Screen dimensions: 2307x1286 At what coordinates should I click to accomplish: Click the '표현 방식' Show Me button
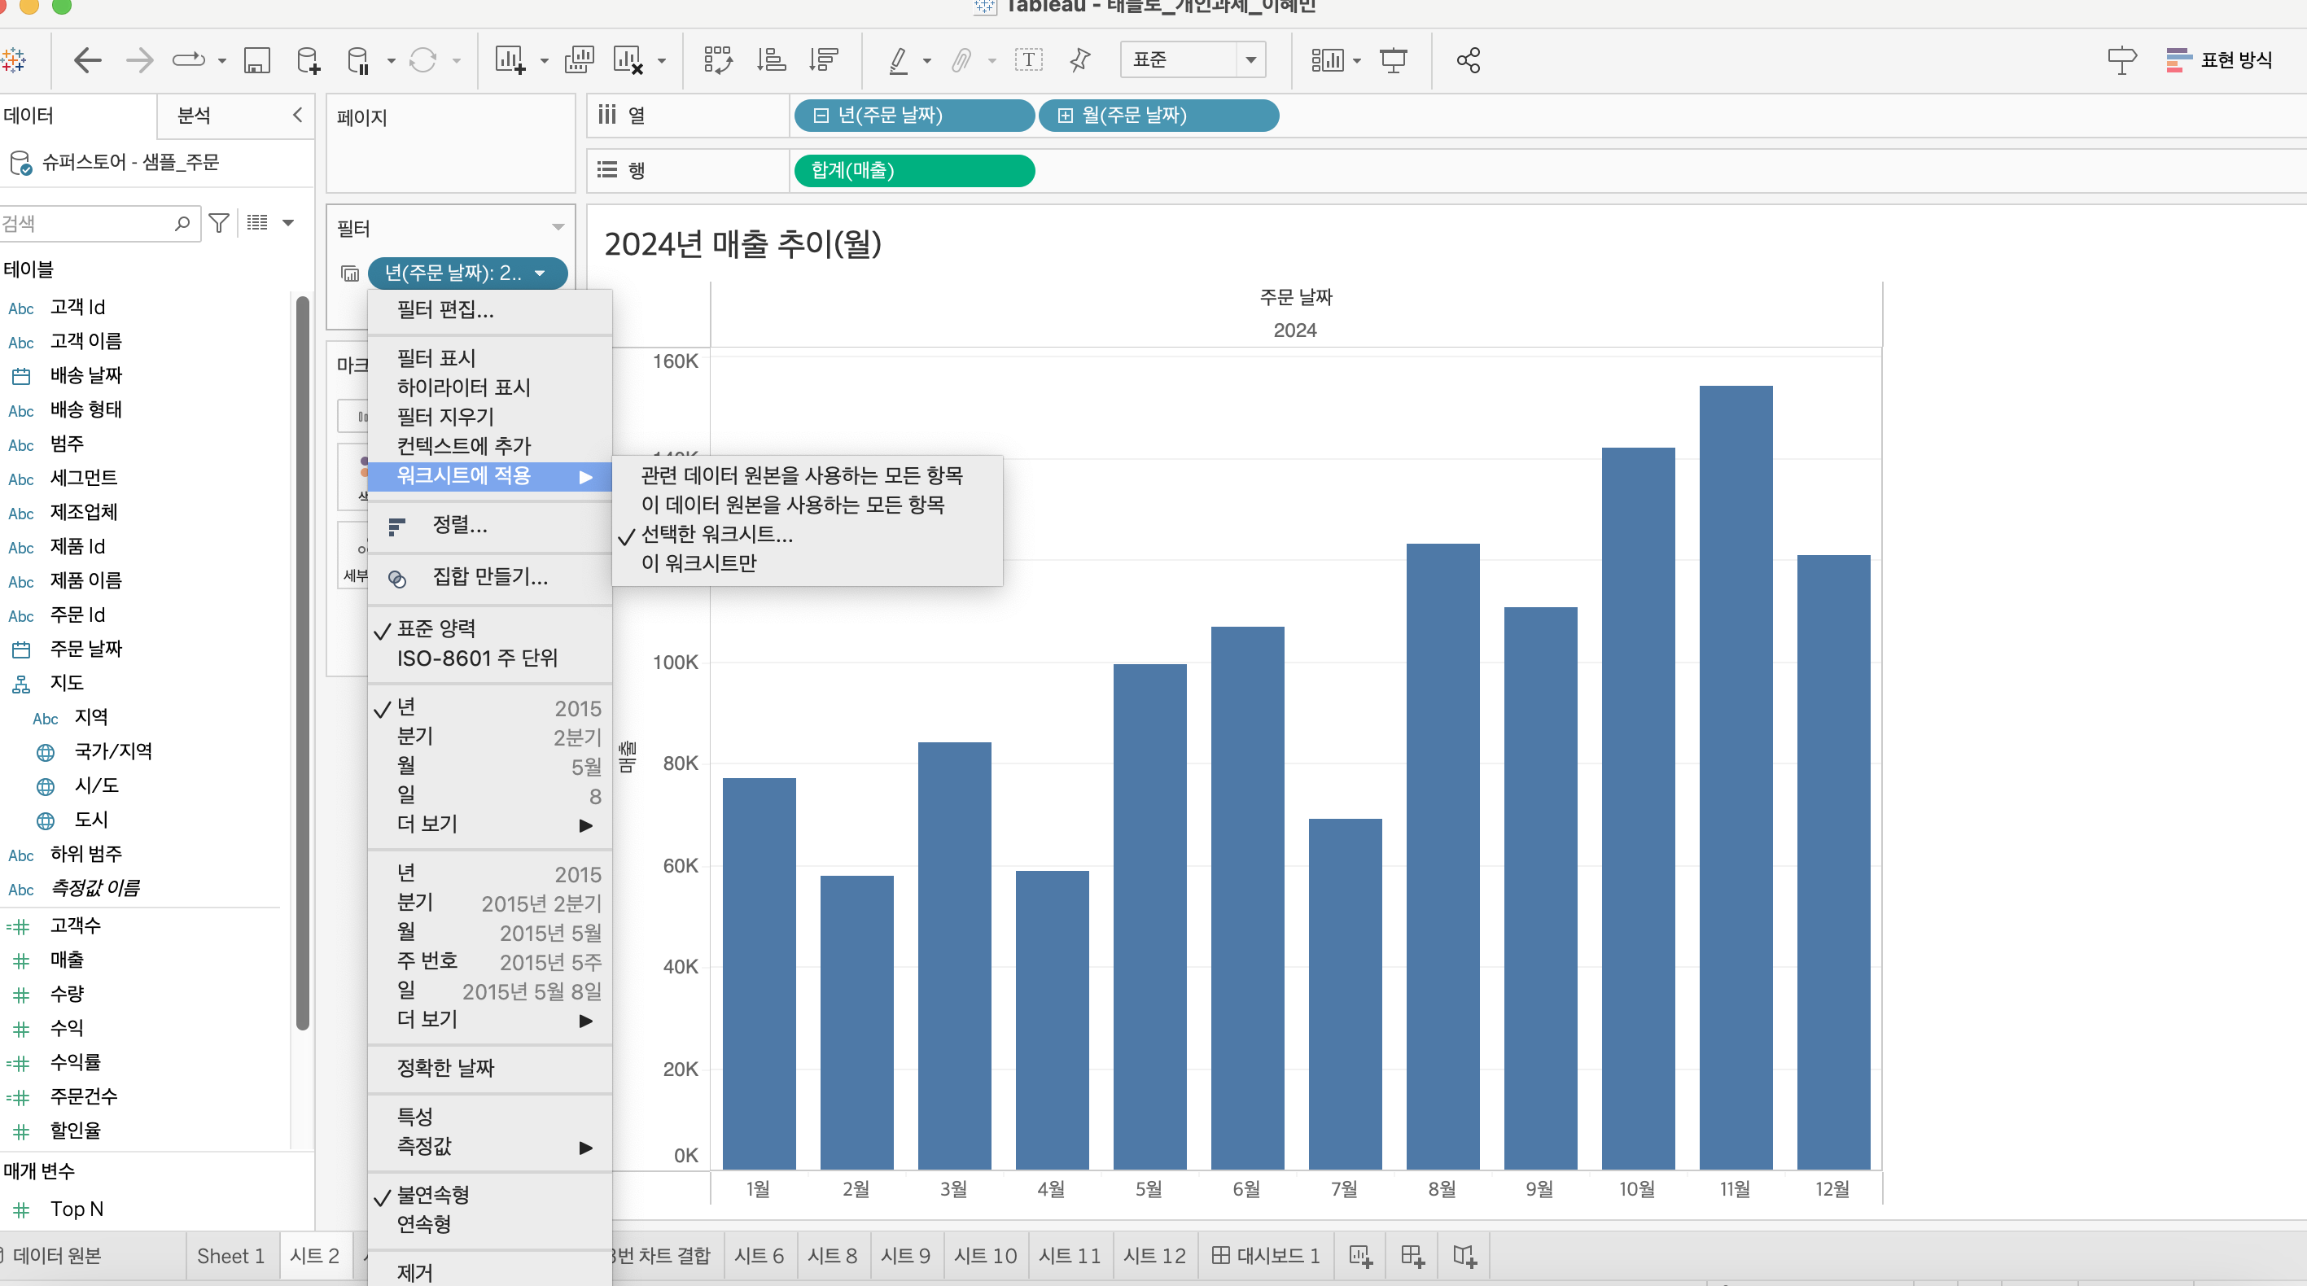coord(2220,61)
